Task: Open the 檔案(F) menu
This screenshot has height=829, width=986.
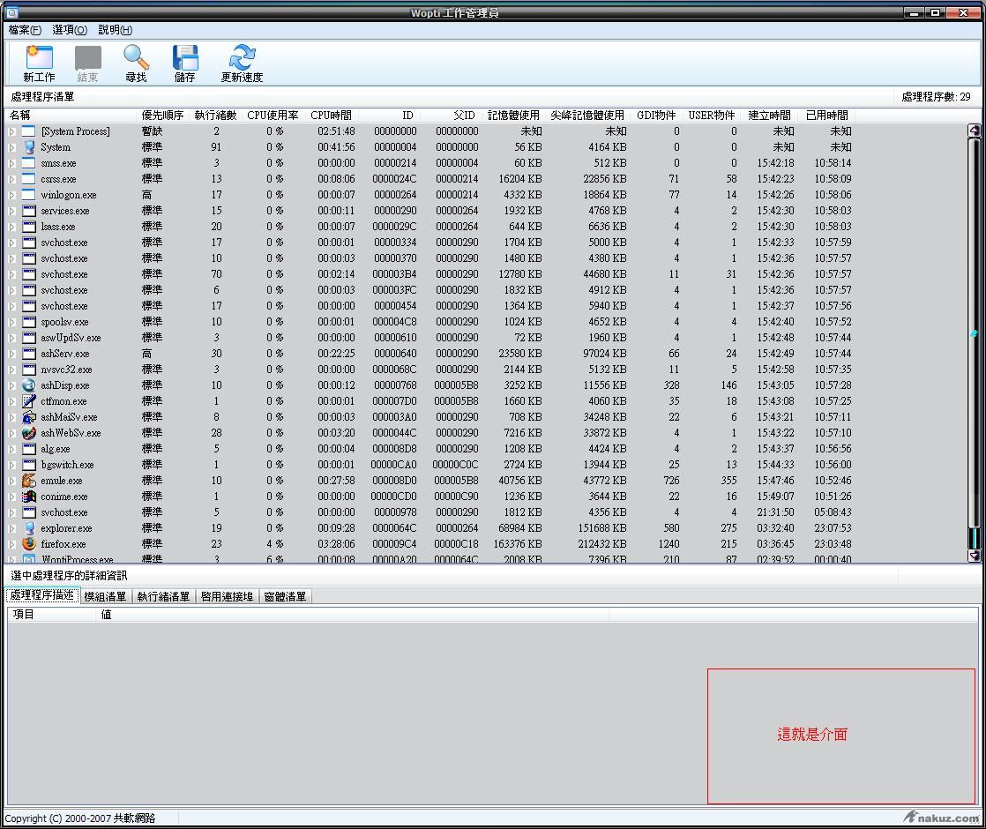Action: [x=25, y=30]
